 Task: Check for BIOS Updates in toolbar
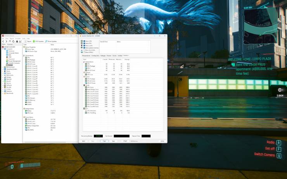pos(38,41)
